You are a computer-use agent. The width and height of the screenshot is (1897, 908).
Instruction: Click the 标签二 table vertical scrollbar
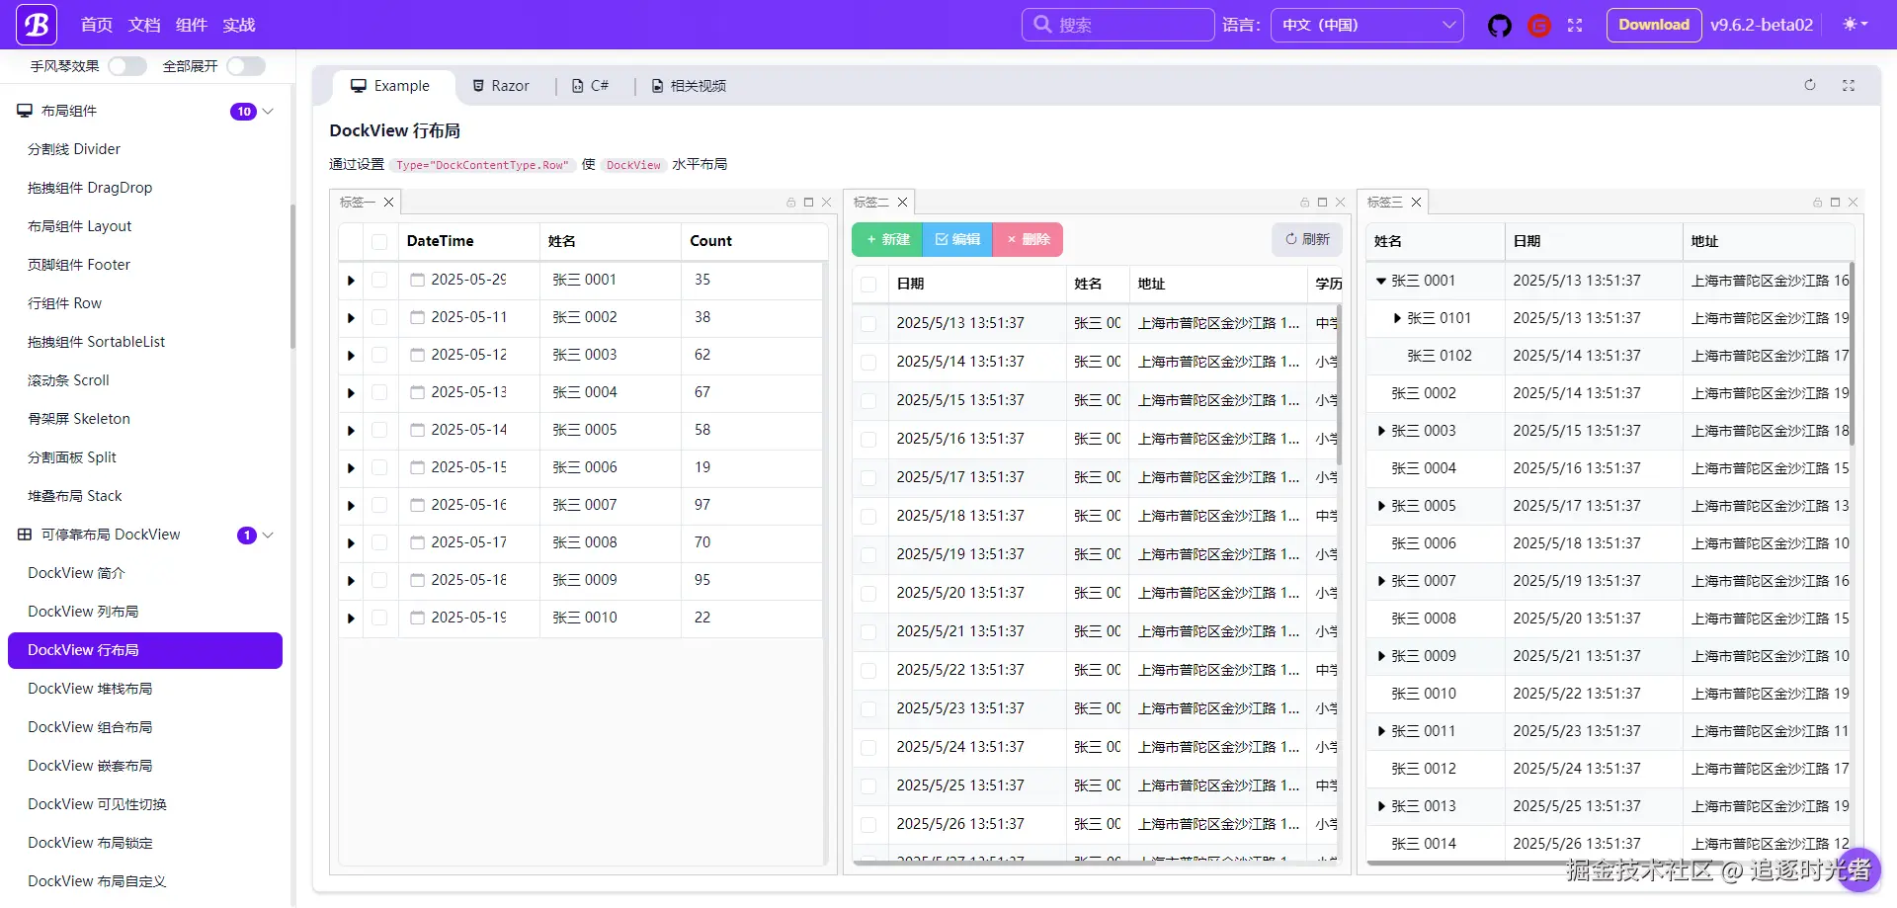(x=1339, y=385)
